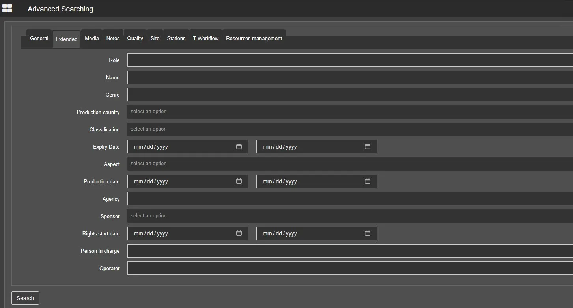573x308 pixels.
Task: Open calendar picker for Rights start date start
Action: (x=239, y=233)
